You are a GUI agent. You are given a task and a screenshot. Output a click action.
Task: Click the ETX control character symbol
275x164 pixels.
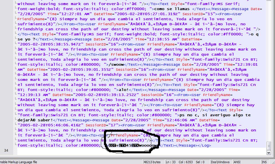122,145
